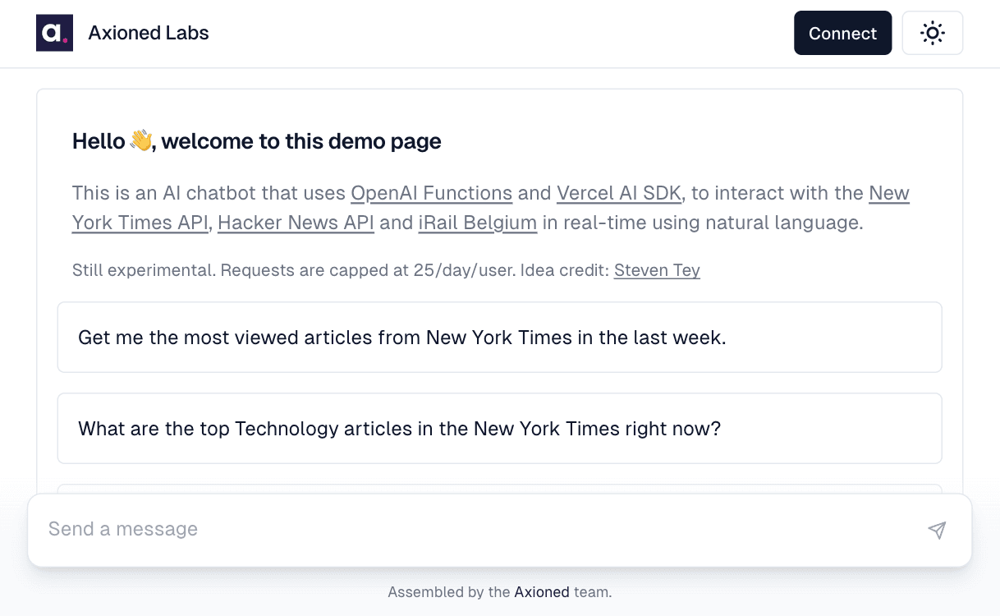Open the Axioned link in footer
The width and height of the screenshot is (1000, 616).
click(x=542, y=591)
